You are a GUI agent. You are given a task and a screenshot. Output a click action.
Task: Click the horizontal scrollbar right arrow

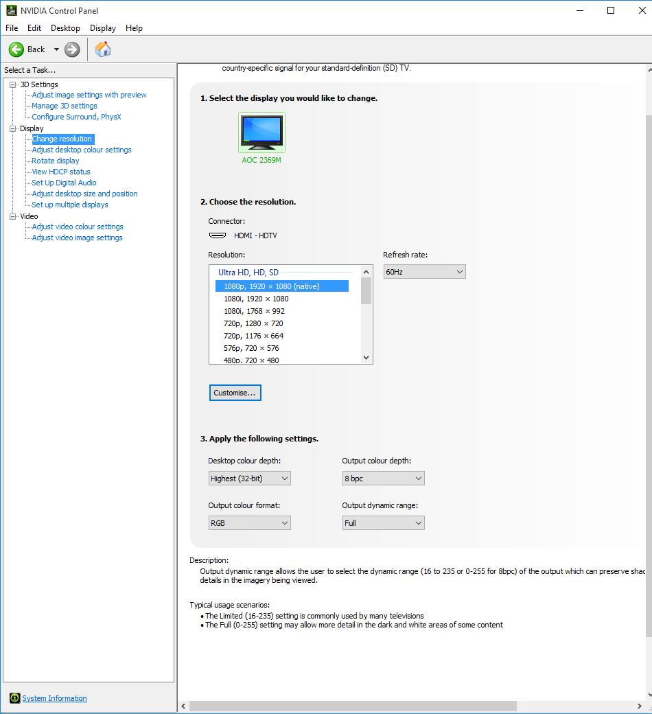(639, 706)
